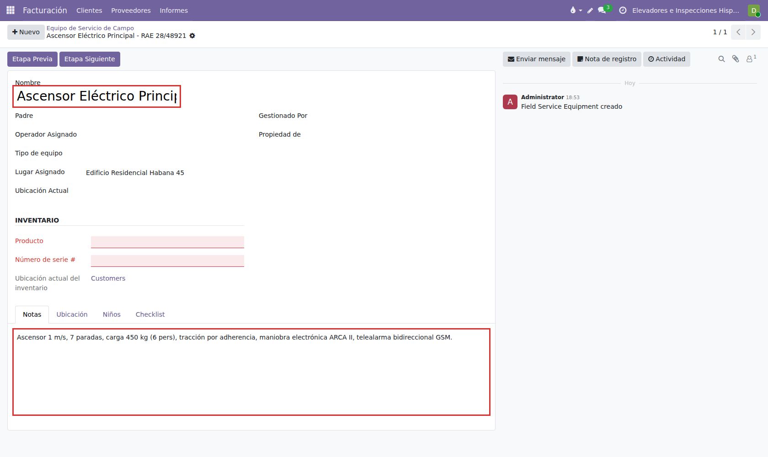
Task: Click the Nuevo button
Action: (26, 32)
